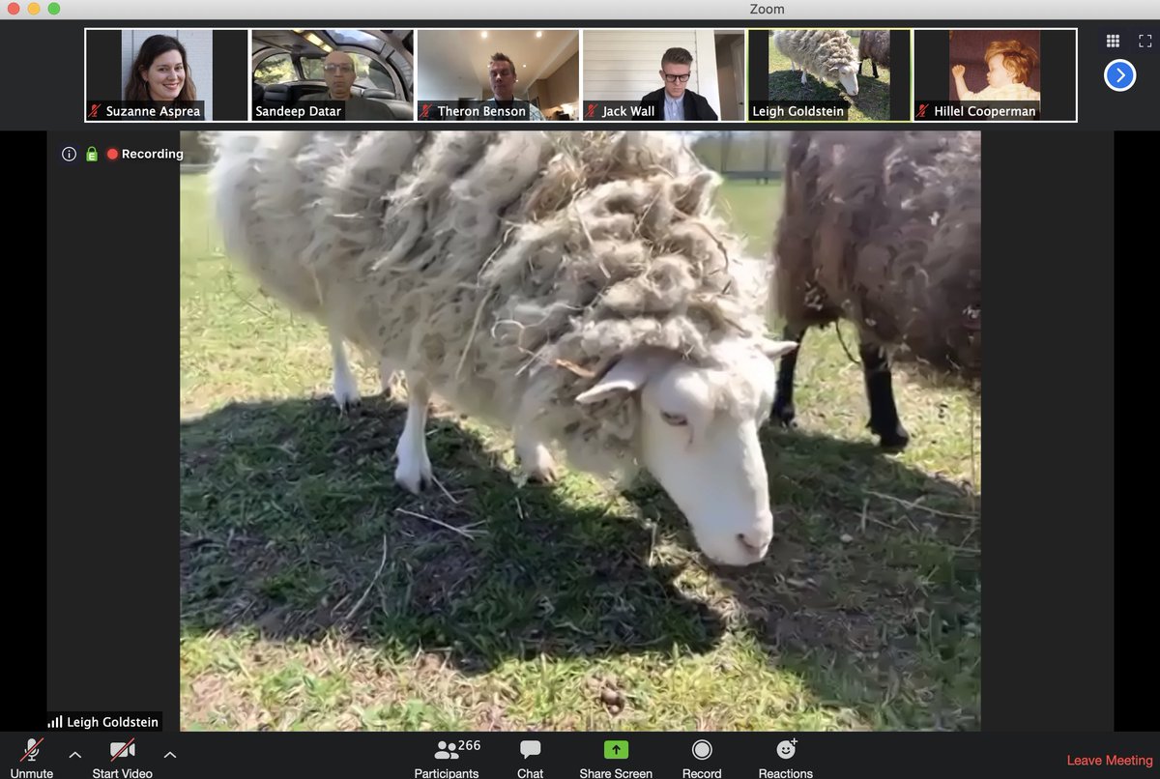Click the encryption lock icon
The height and width of the screenshot is (779, 1160).
92,153
